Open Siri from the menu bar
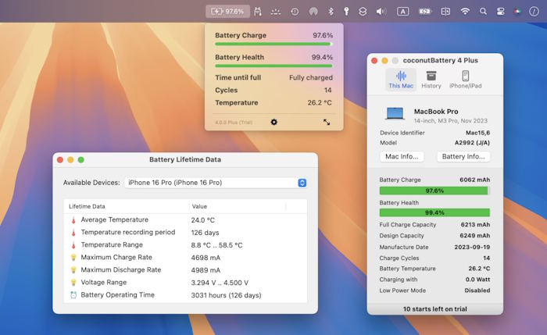 point(517,12)
